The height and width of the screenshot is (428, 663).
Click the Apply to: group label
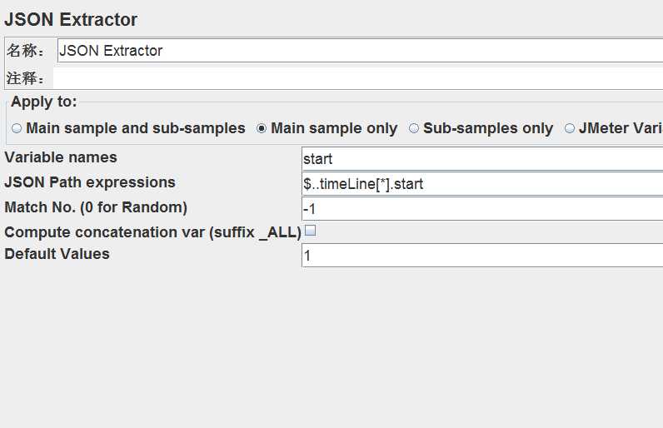click(44, 102)
